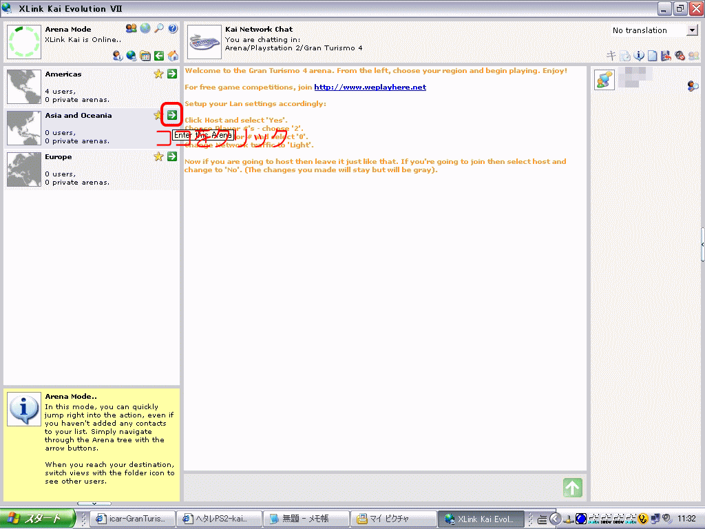Click the spinning status ring image
Image resolution: width=705 pixels, height=529 pixels.
tap(24, 42)
